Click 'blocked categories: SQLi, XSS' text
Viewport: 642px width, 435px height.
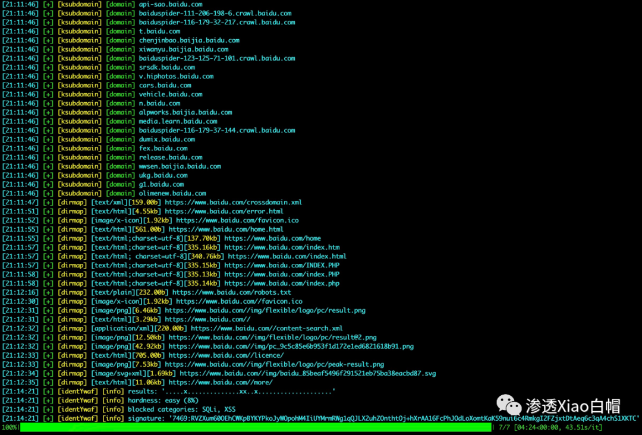tap(181, 409)
